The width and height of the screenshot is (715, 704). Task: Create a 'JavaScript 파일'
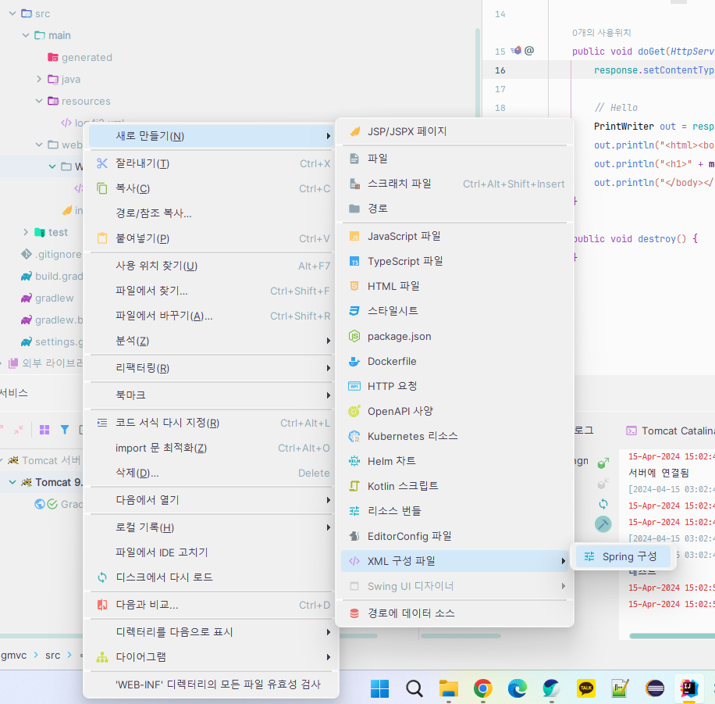coord(454,236)
